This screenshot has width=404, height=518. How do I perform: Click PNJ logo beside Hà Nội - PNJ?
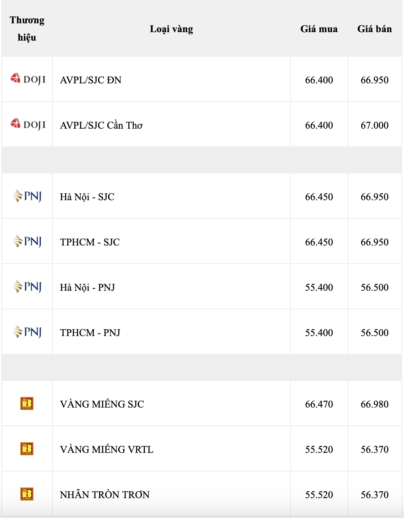[x=28, y=287]
